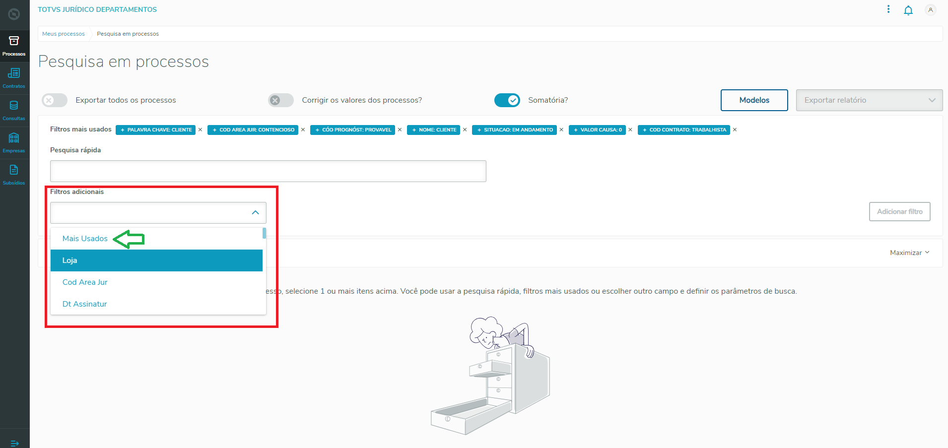Open the Contratos sidebar section

14,78
